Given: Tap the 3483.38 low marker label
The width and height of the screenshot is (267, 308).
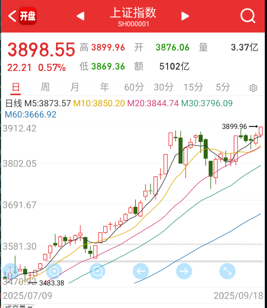Looking at the screenshot, I should coord(52,283).
